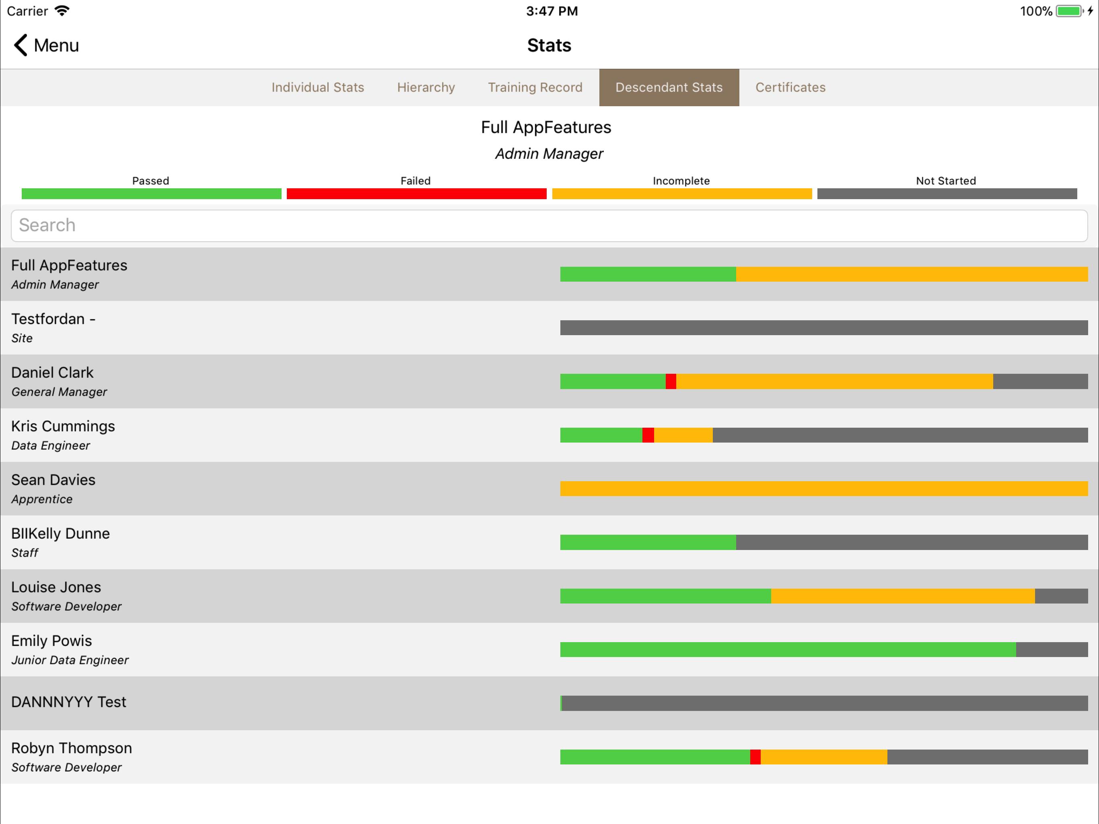
Task: Tap the Wi-Fi status icon
Action: [62, 11]
